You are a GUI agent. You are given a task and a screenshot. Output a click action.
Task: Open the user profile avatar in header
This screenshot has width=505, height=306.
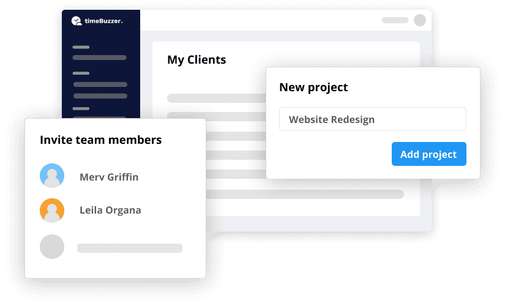420,20
